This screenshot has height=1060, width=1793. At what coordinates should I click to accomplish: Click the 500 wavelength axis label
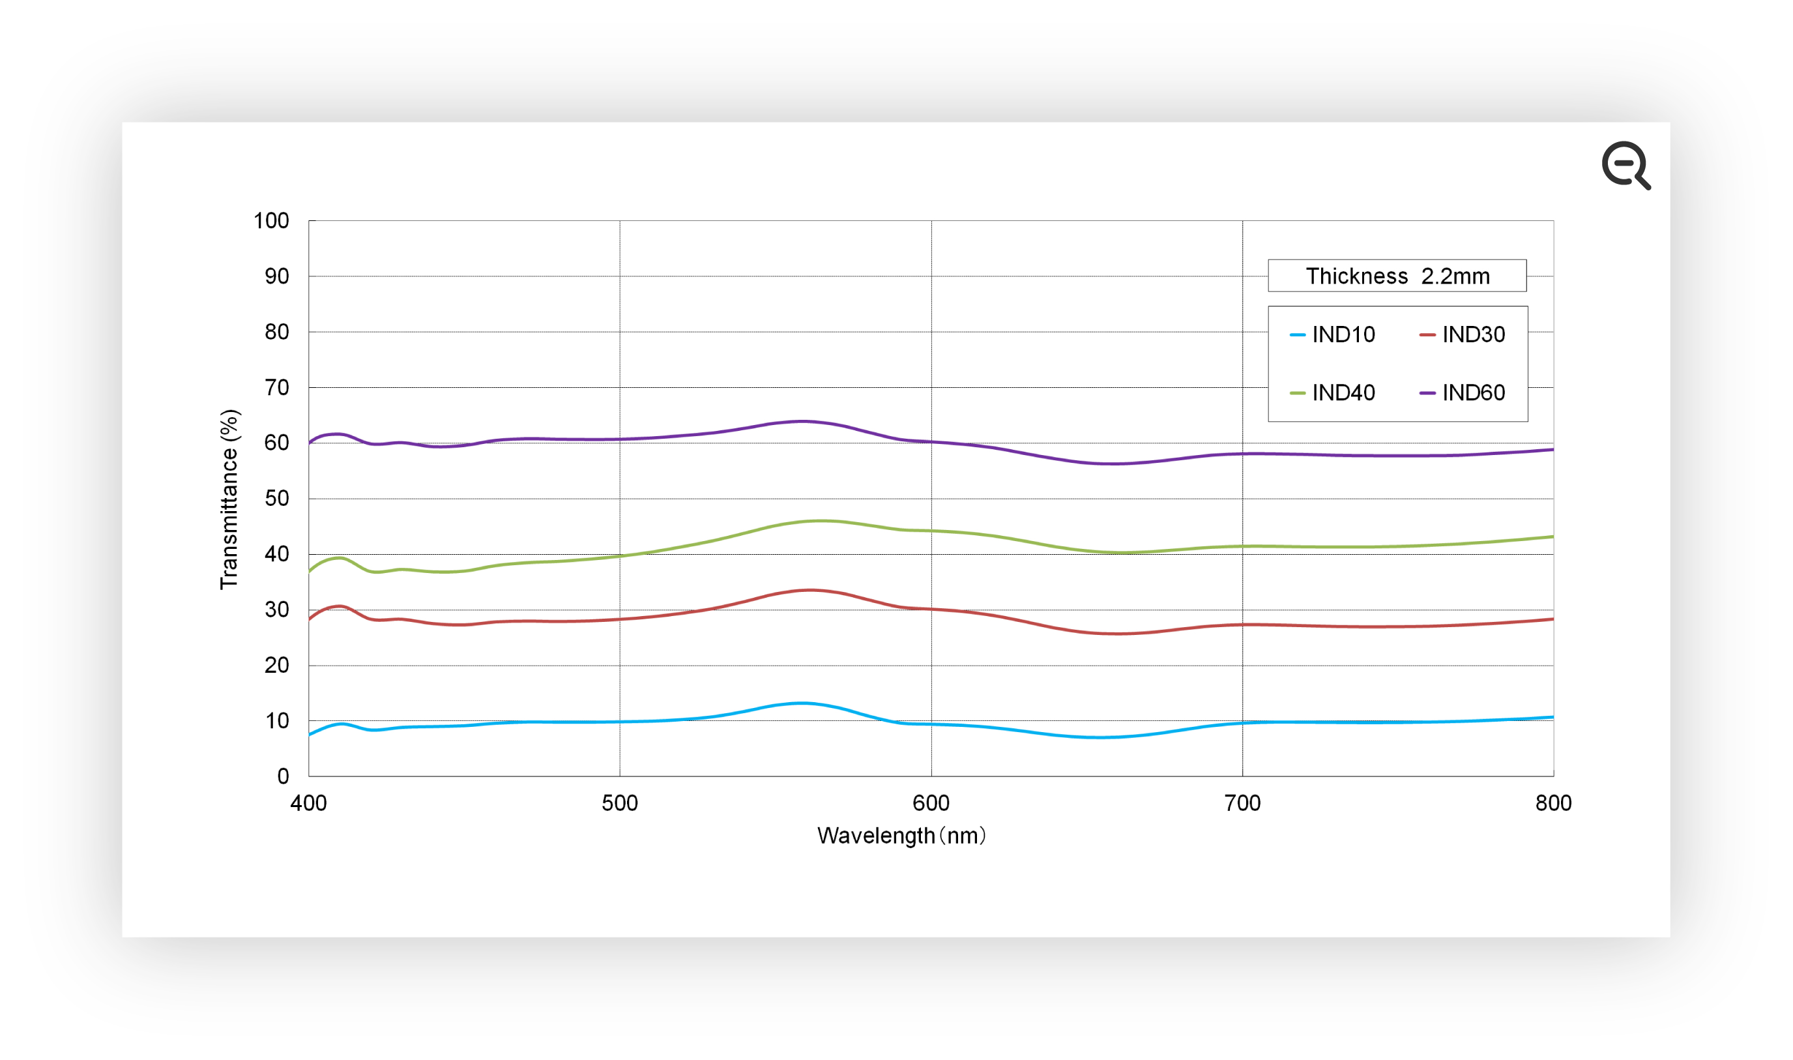(x=620, y=803)
